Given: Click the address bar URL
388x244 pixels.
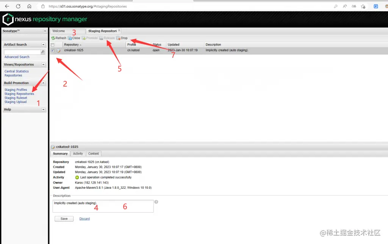Looking at the screenshot, I should click(x=88, y=6).
